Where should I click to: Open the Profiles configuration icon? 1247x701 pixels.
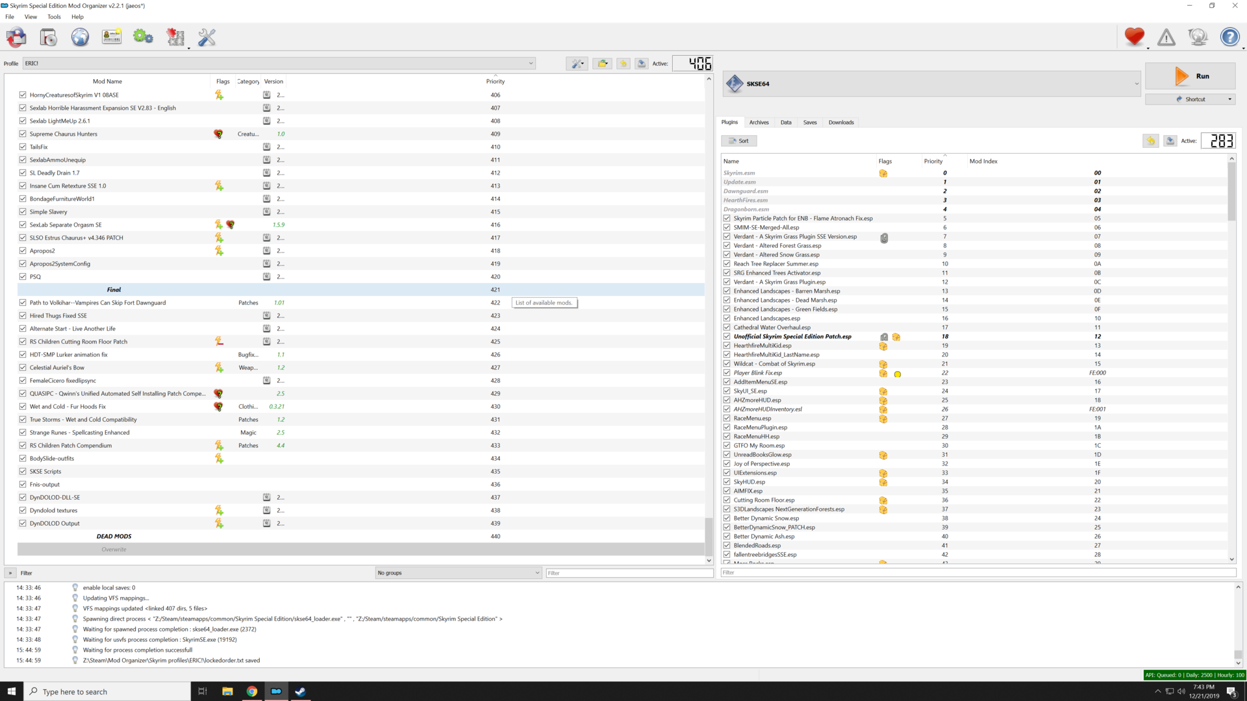(112, 38)
